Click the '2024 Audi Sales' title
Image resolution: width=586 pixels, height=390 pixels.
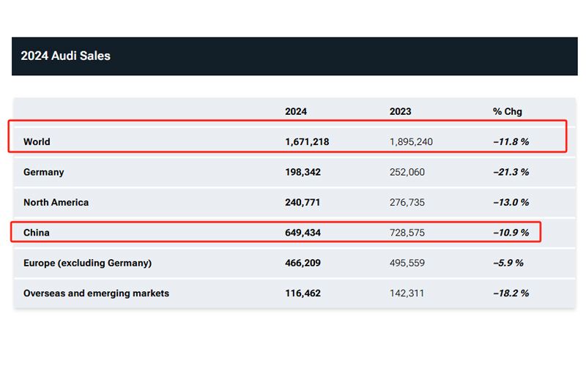[65, 56]
